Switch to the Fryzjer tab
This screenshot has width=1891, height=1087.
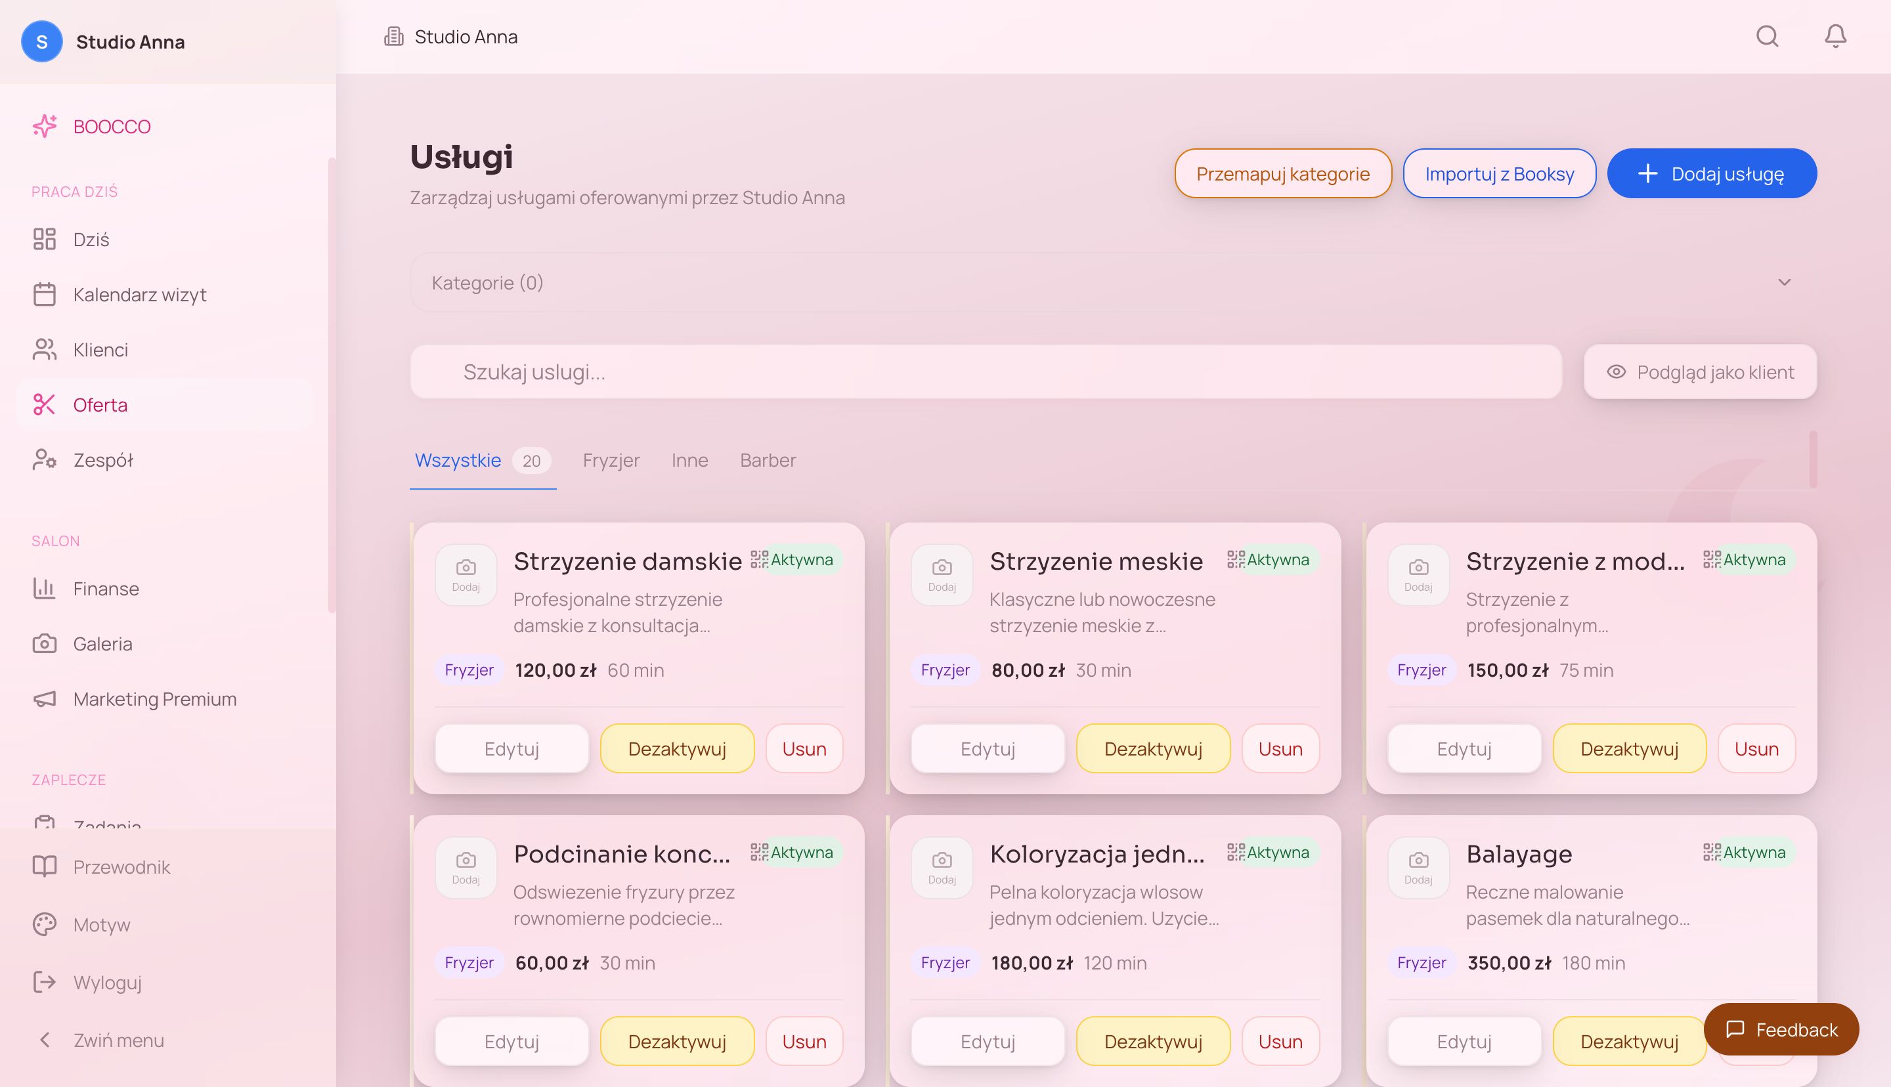(611, 461)
